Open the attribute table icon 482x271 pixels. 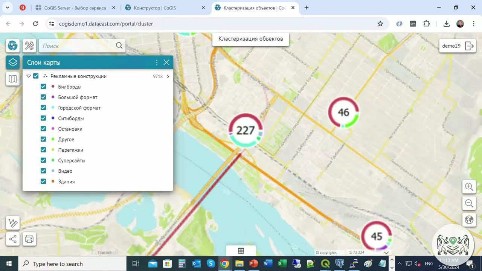[241, 251]
